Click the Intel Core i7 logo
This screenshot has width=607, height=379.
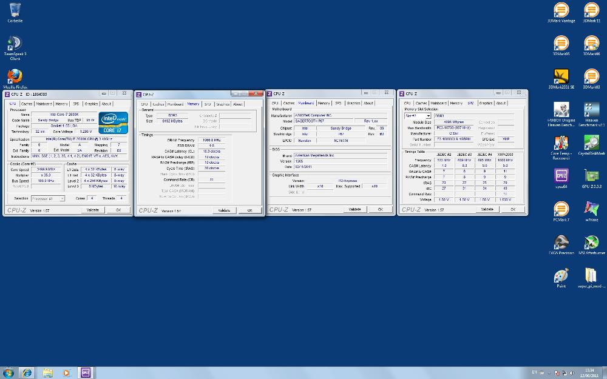pos(113,122)
